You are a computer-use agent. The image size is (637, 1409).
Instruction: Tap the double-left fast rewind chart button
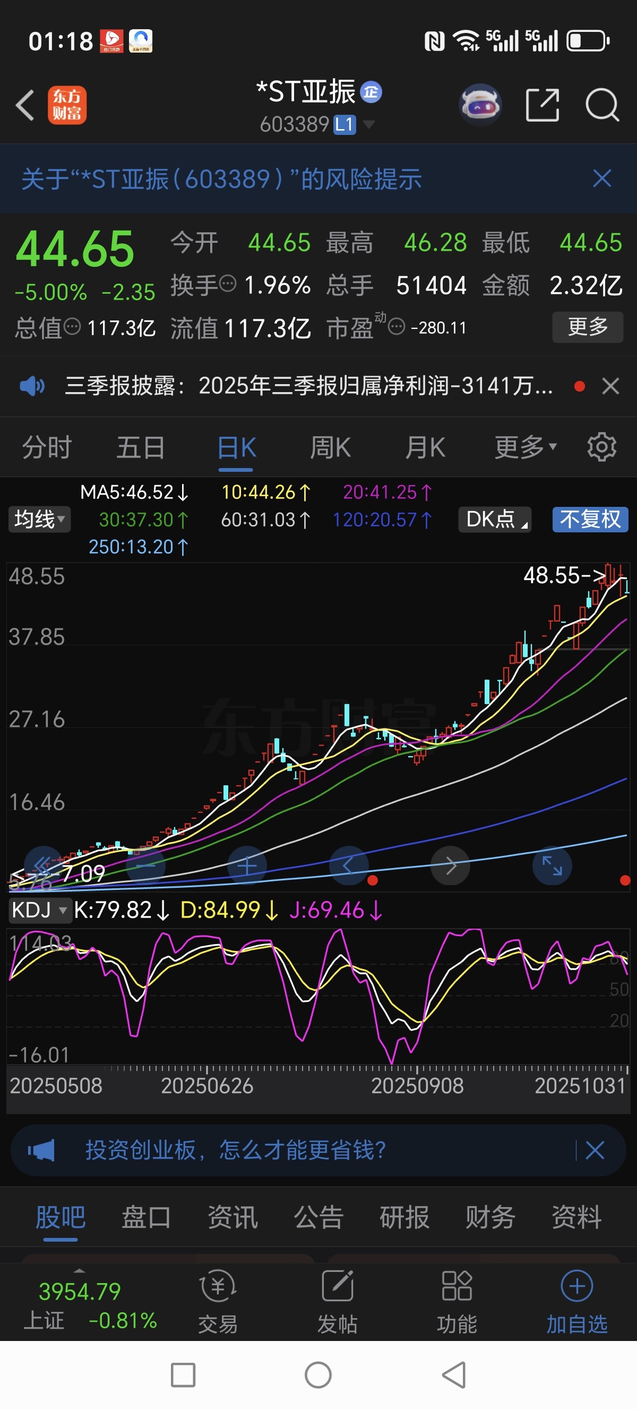pos(44,865)
